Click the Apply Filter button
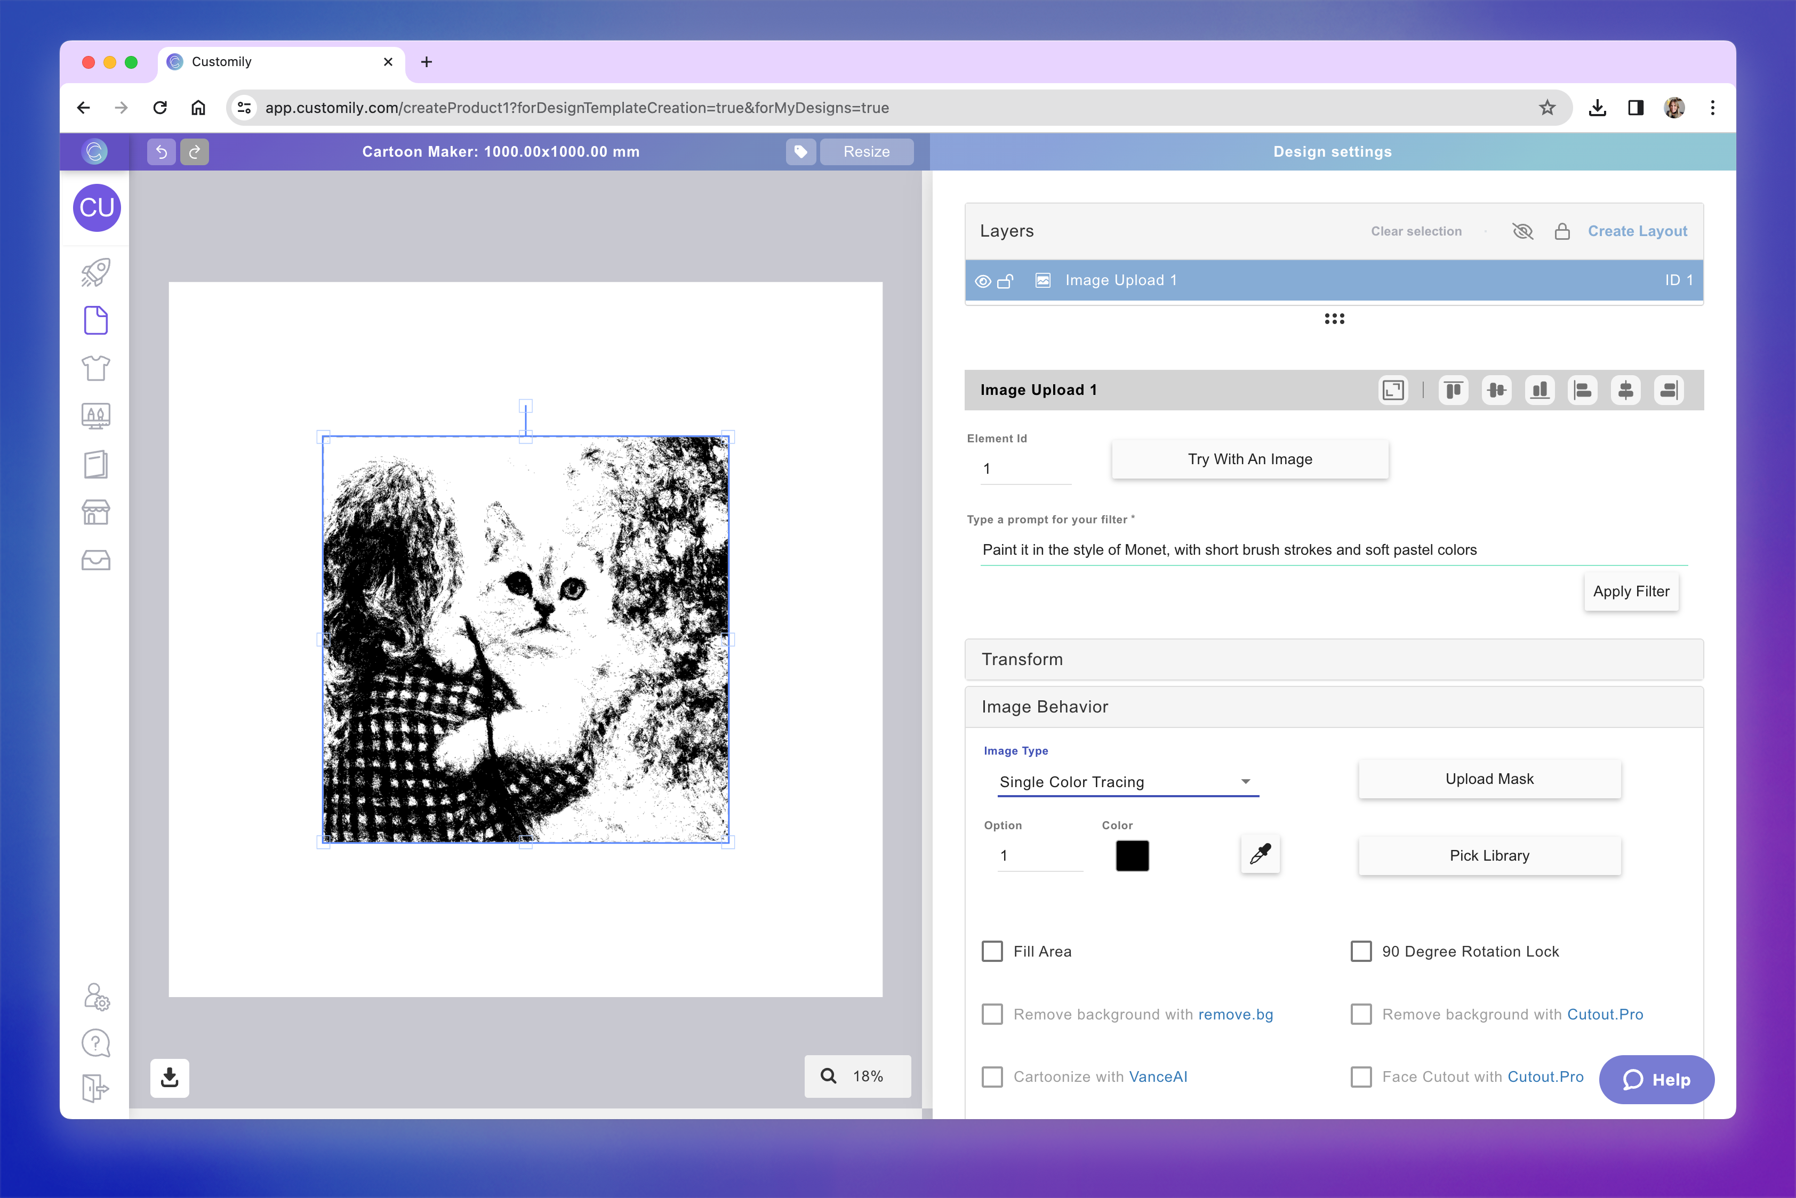The image size is (1796, 1198). (1631, 592)
